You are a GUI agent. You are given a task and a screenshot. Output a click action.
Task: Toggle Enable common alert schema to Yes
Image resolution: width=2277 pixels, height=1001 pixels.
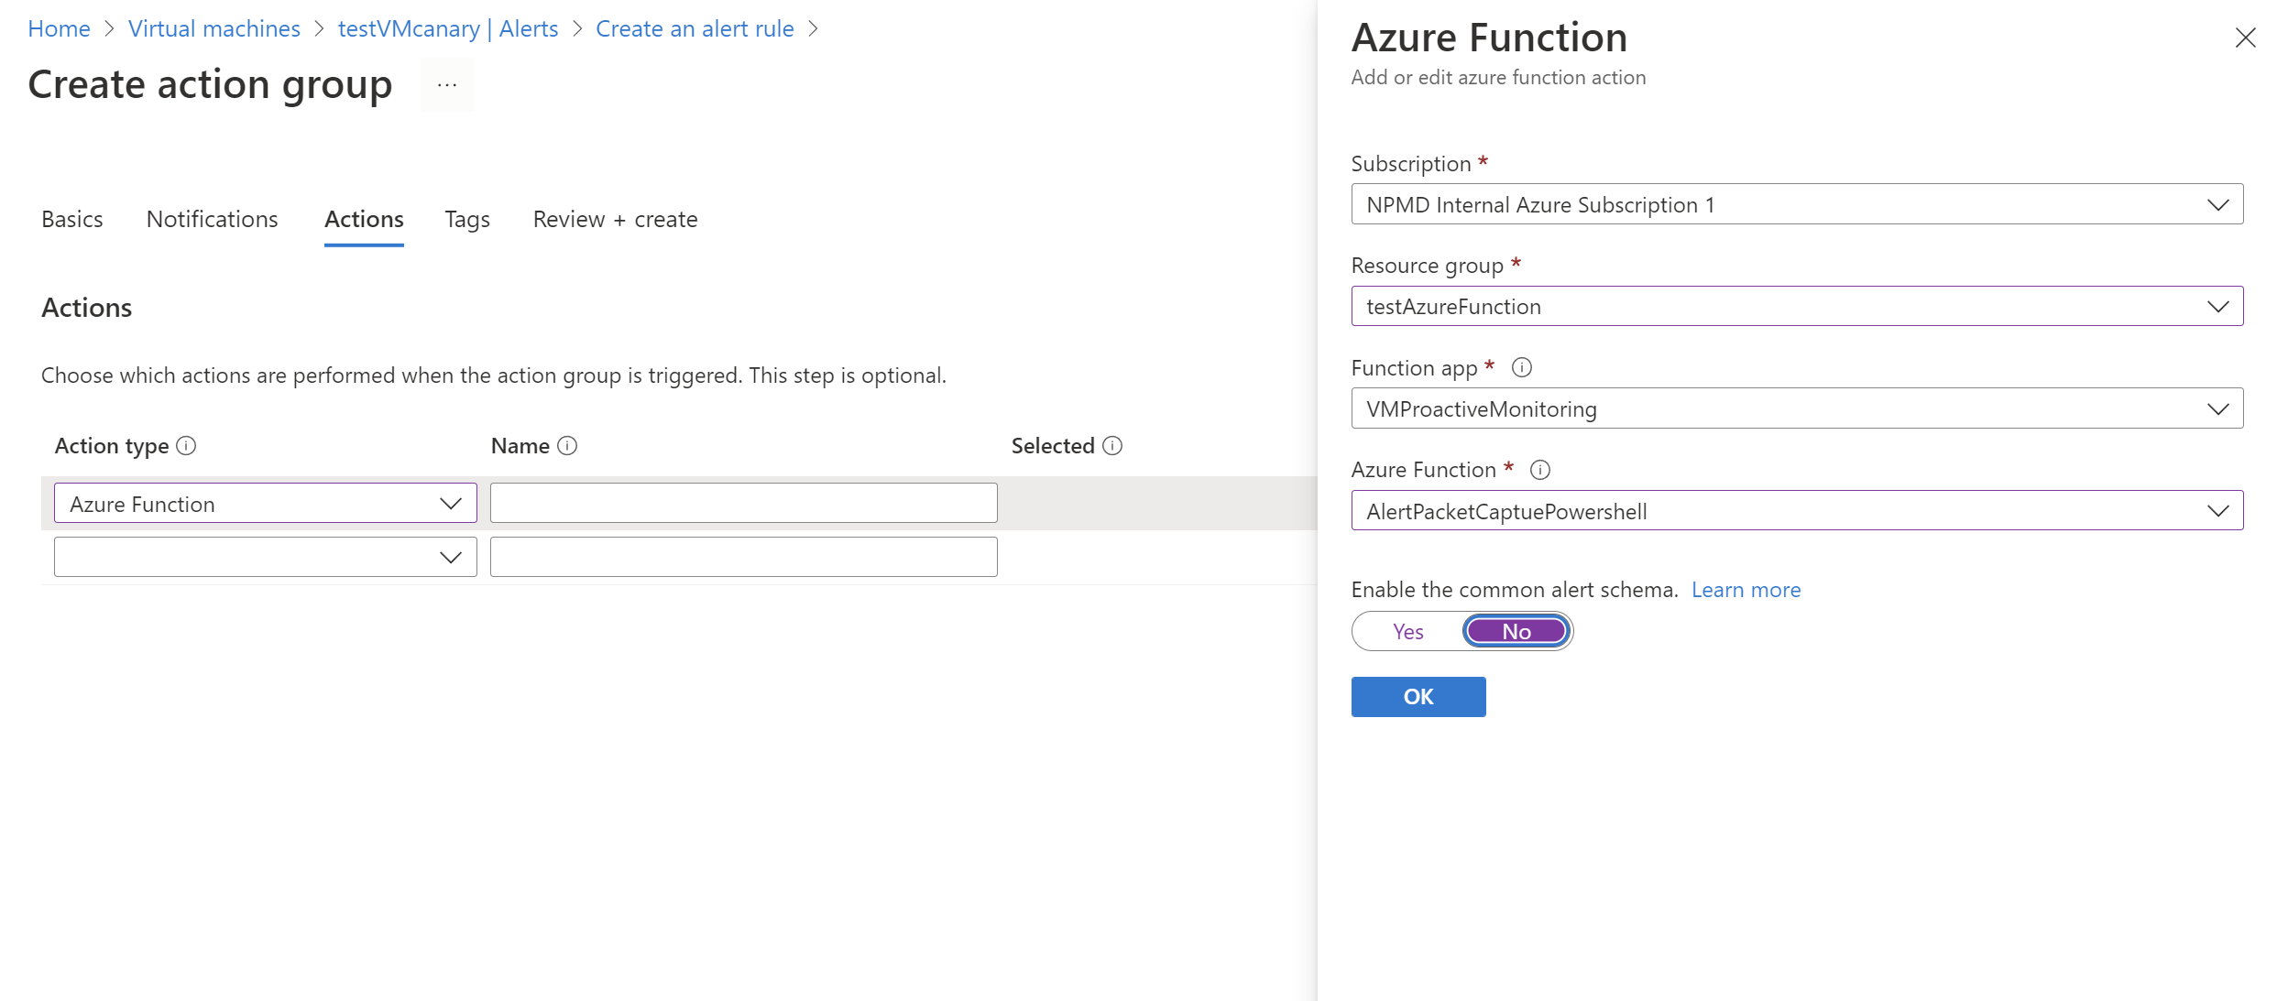click(1405, 629)
